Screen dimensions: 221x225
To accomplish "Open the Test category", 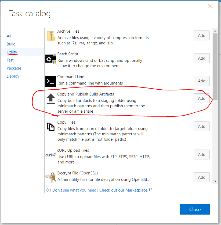I will (x=10, y=60).
